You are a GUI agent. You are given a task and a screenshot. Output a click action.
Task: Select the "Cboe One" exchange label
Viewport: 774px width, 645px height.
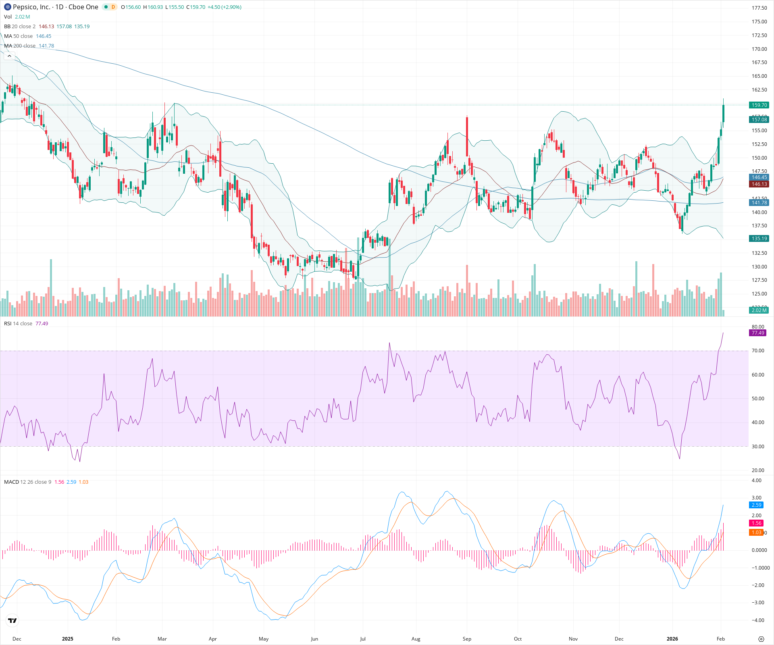[x=83, y=7]
